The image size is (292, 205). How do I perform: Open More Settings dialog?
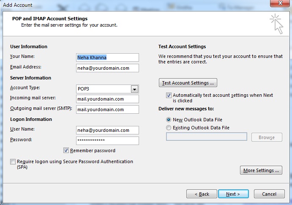point(261,170)
